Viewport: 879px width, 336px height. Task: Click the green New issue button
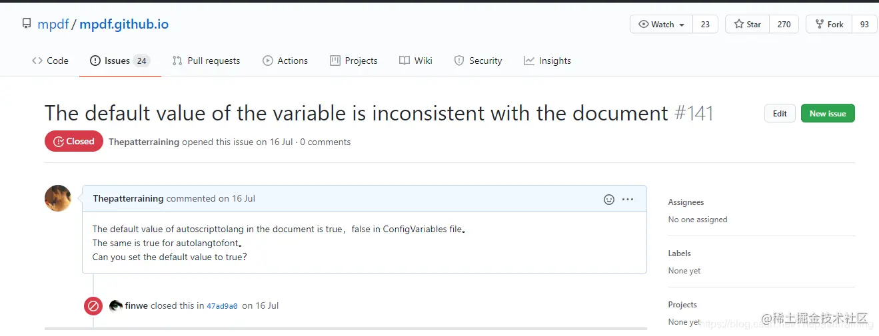pos(828,114)
